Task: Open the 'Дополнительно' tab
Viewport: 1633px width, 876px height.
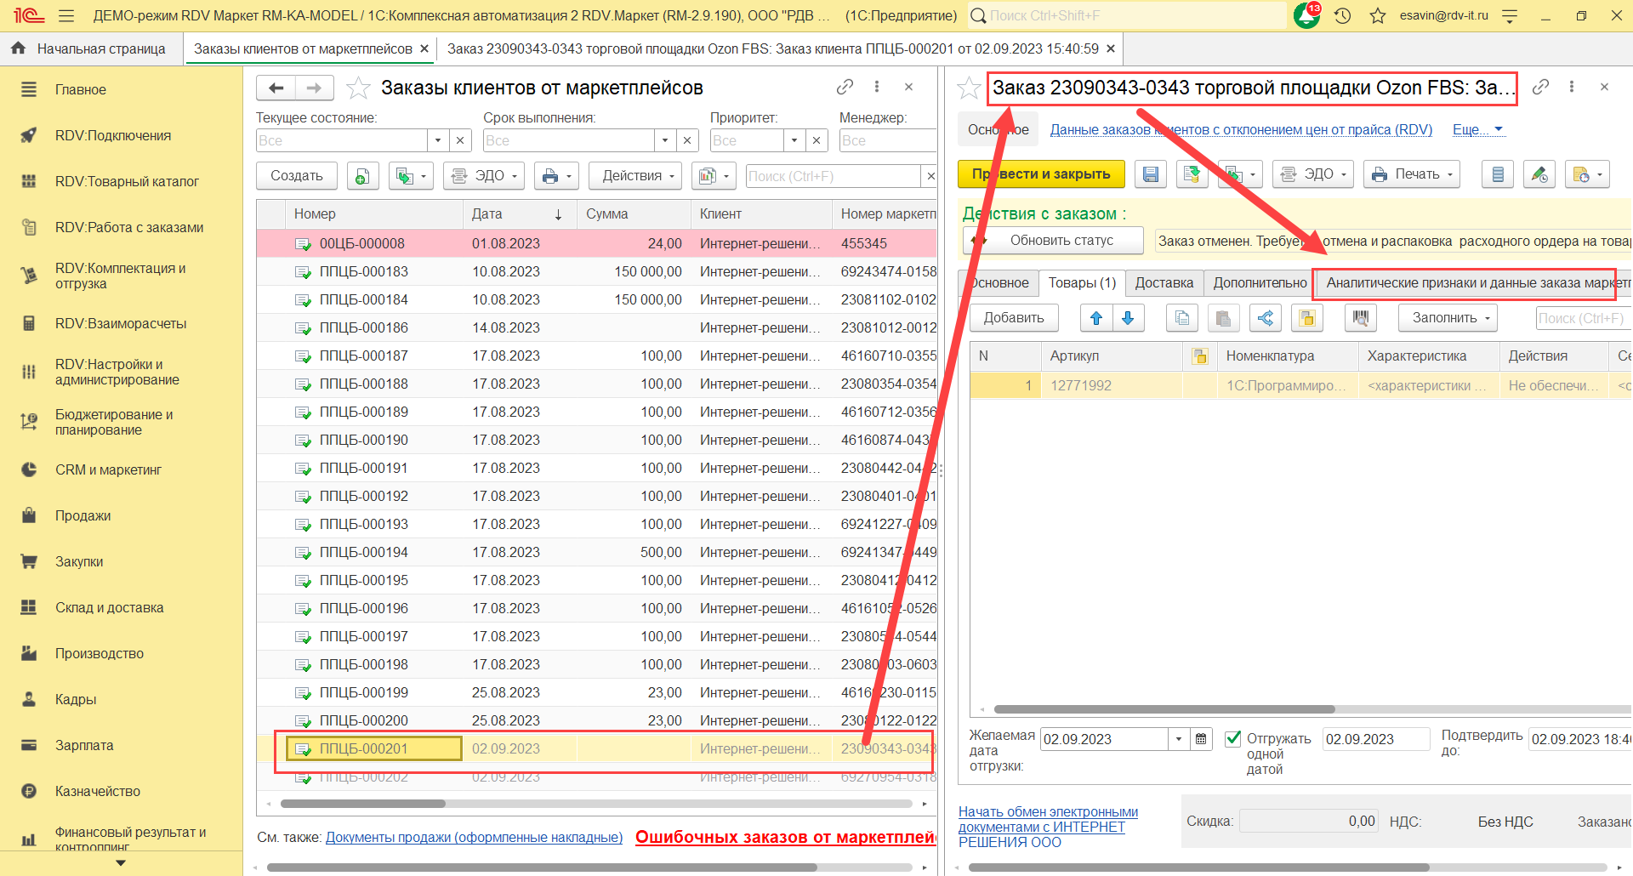Action: coord(1260,283)
